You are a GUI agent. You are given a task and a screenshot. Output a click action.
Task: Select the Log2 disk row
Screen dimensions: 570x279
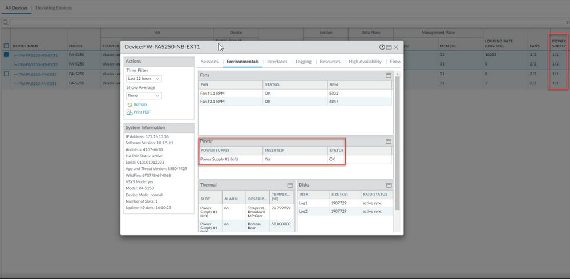345,211
